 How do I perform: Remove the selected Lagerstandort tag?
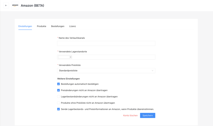(71, 57)
